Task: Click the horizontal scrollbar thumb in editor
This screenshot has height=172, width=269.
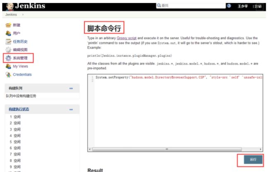Action: (167, 149)
